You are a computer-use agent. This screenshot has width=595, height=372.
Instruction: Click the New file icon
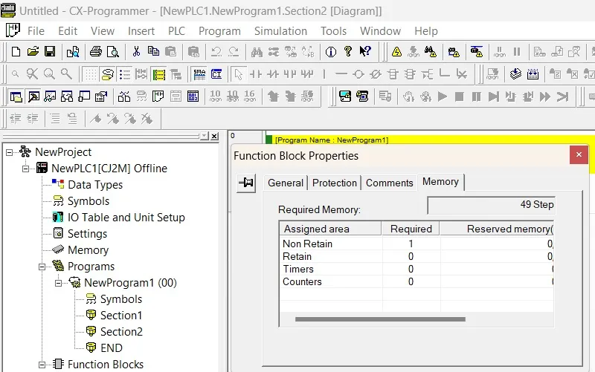16,51
